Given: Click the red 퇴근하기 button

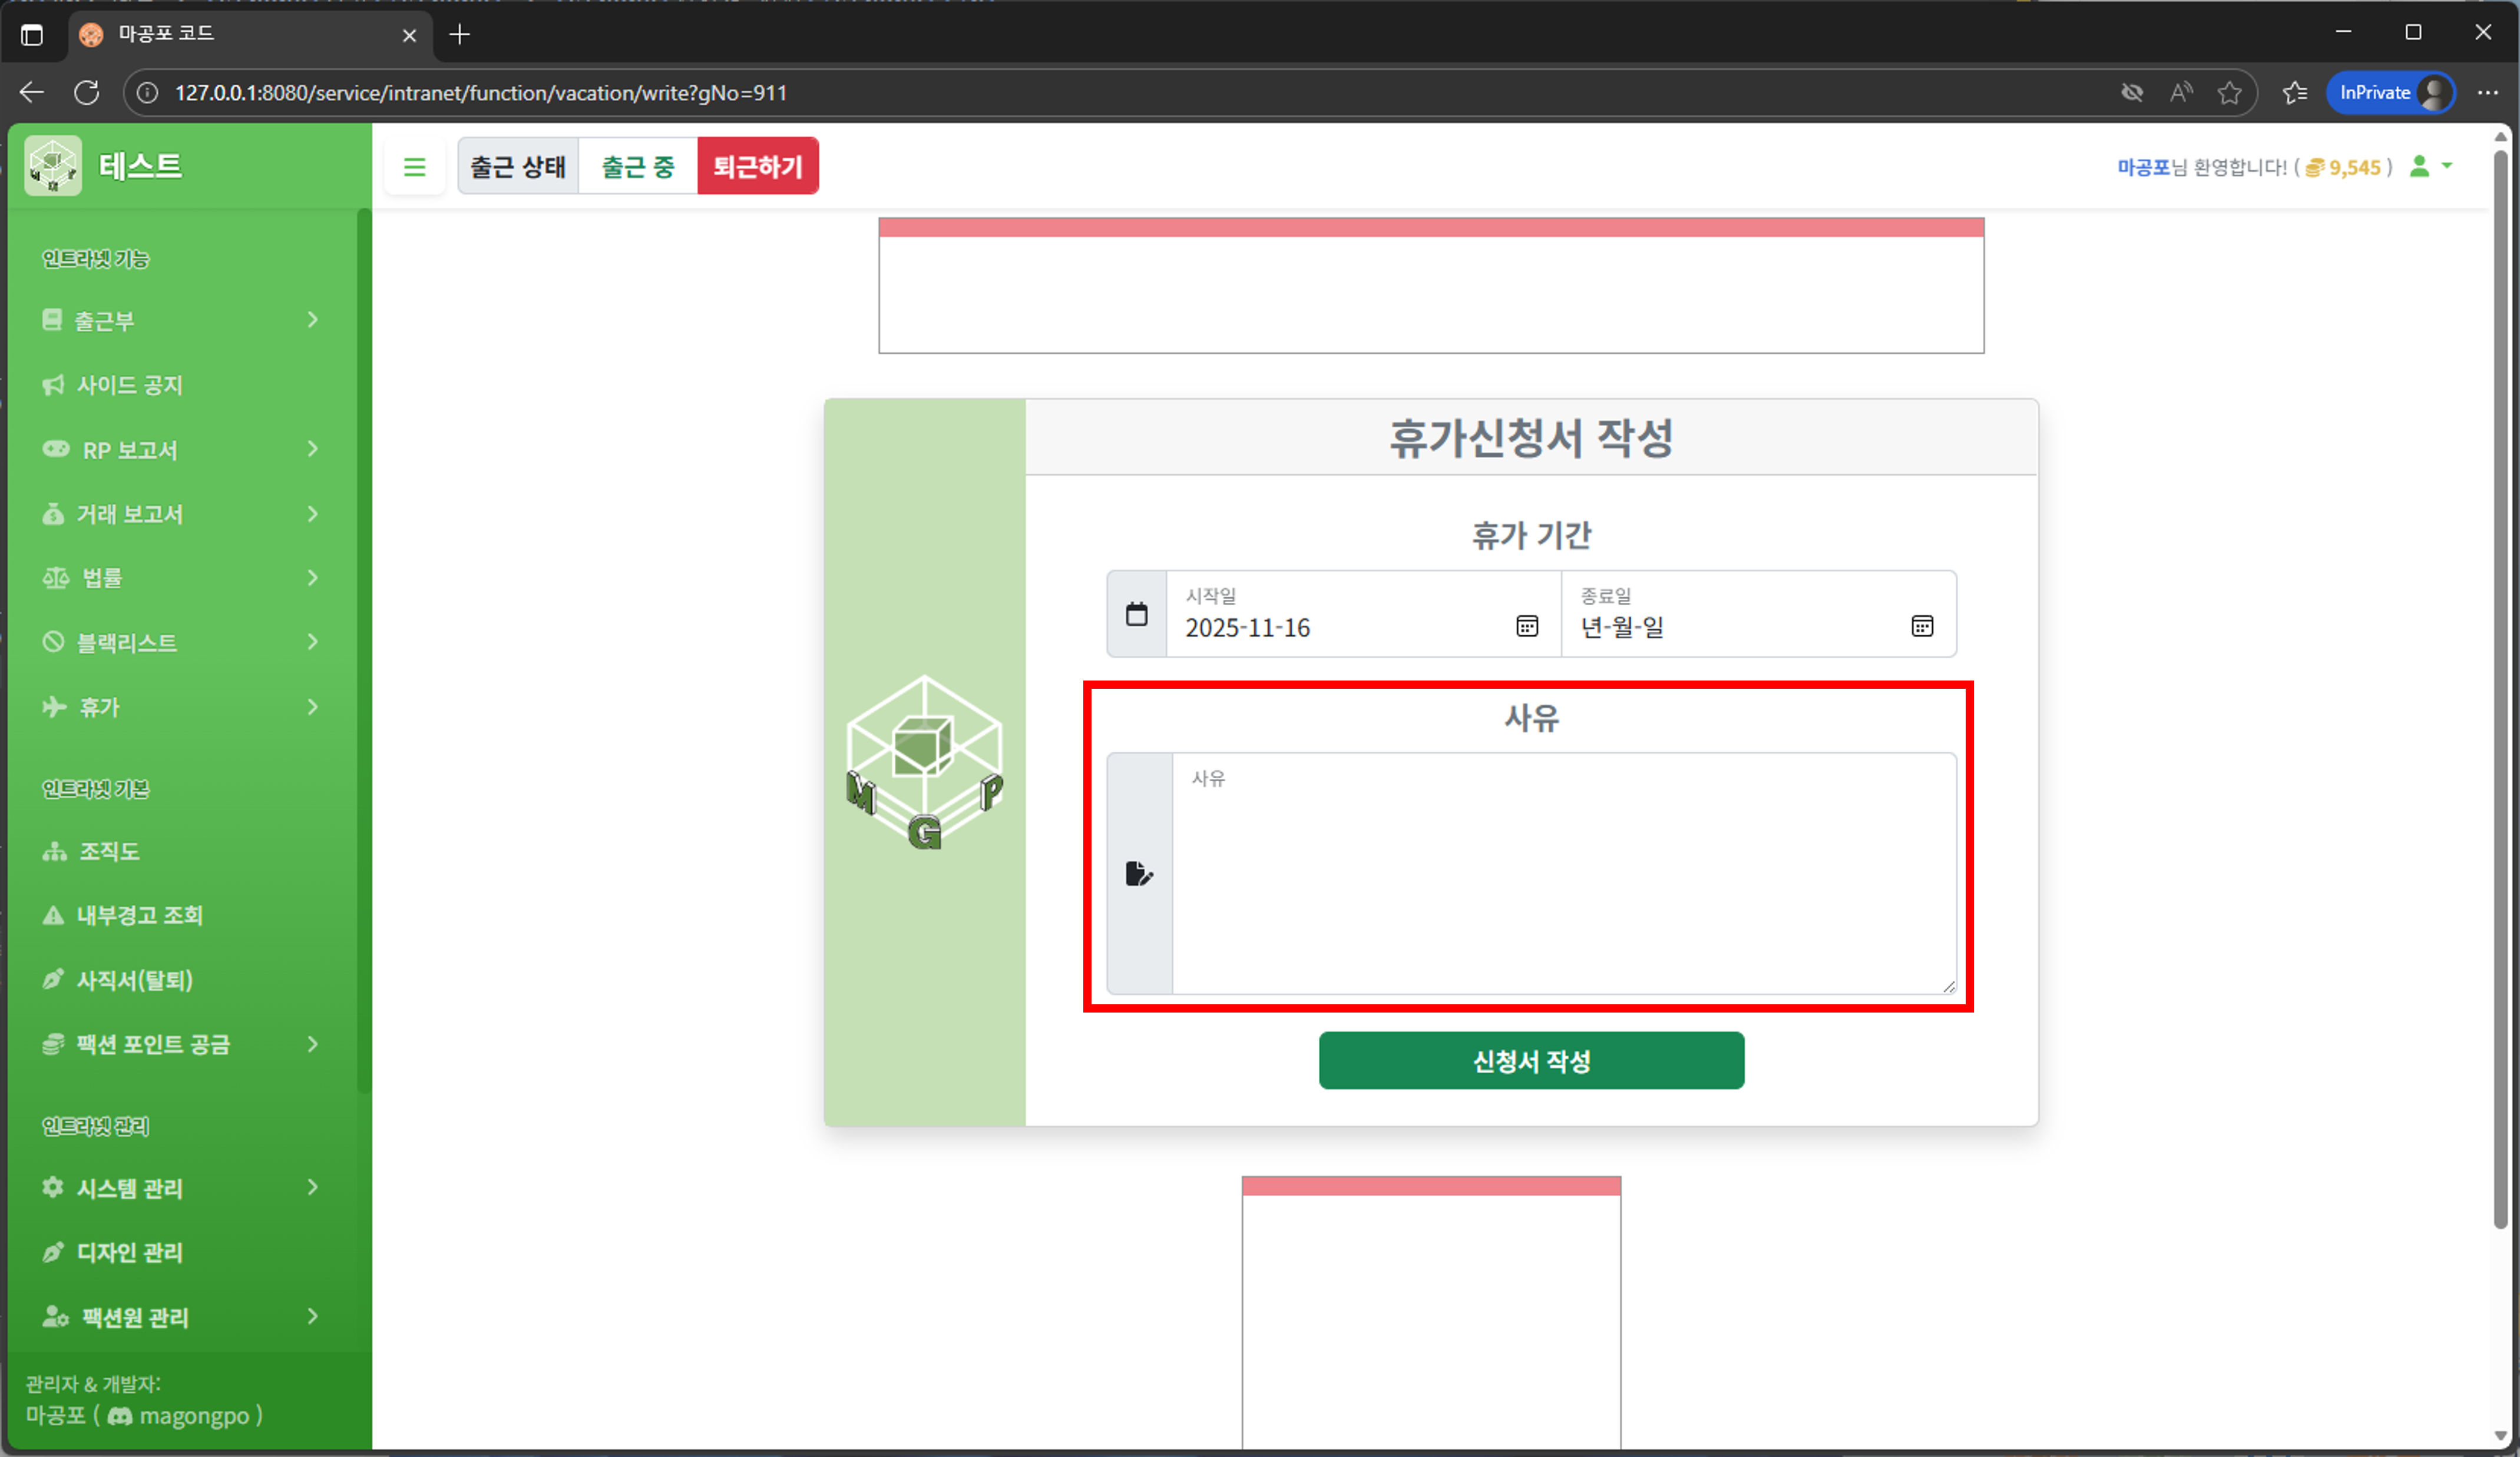Looking at the screenshot, I should click(758, 166).
